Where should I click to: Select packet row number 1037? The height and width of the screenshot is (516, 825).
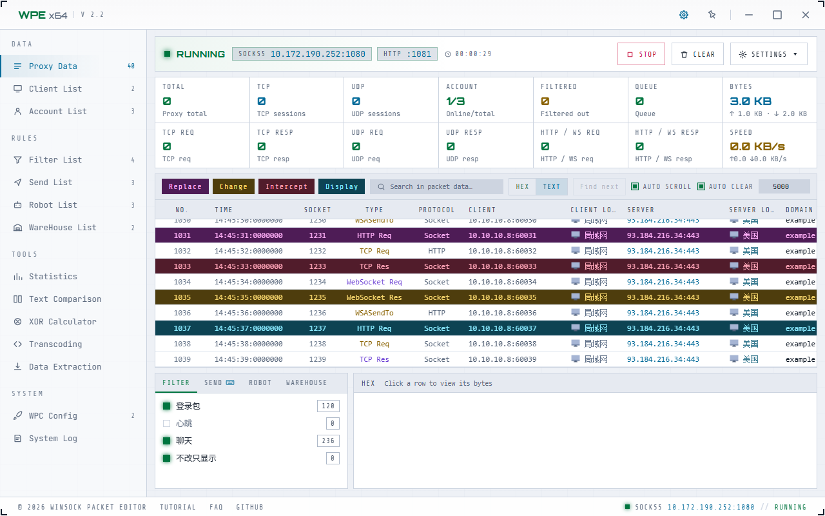pyautogui.click(x=486, y=328)
